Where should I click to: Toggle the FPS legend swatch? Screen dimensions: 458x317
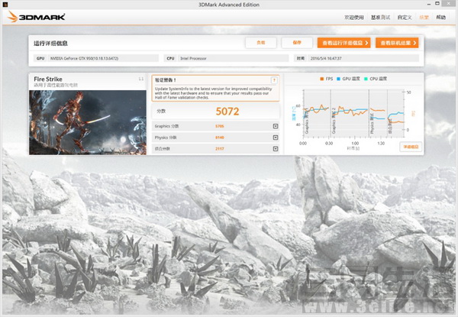click(321, 79)
